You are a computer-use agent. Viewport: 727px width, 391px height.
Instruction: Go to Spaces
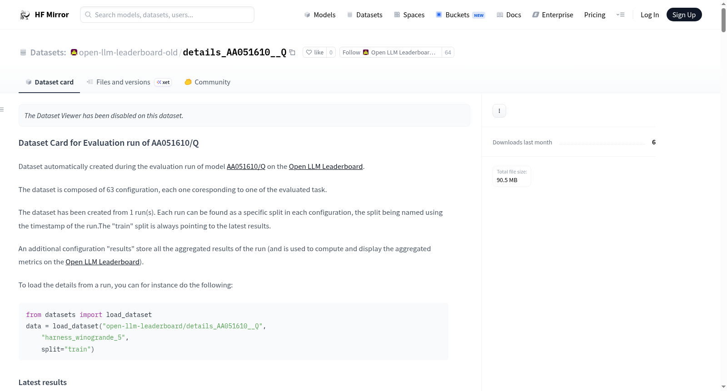409,15
